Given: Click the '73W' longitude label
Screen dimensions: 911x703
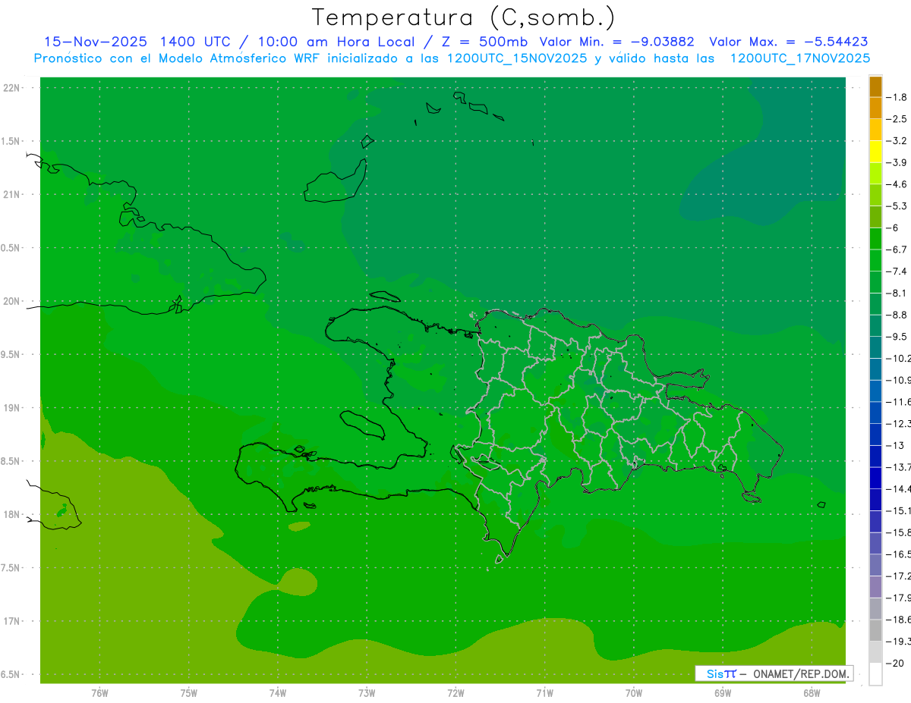Looking at the screenshot, I should 367,692.
